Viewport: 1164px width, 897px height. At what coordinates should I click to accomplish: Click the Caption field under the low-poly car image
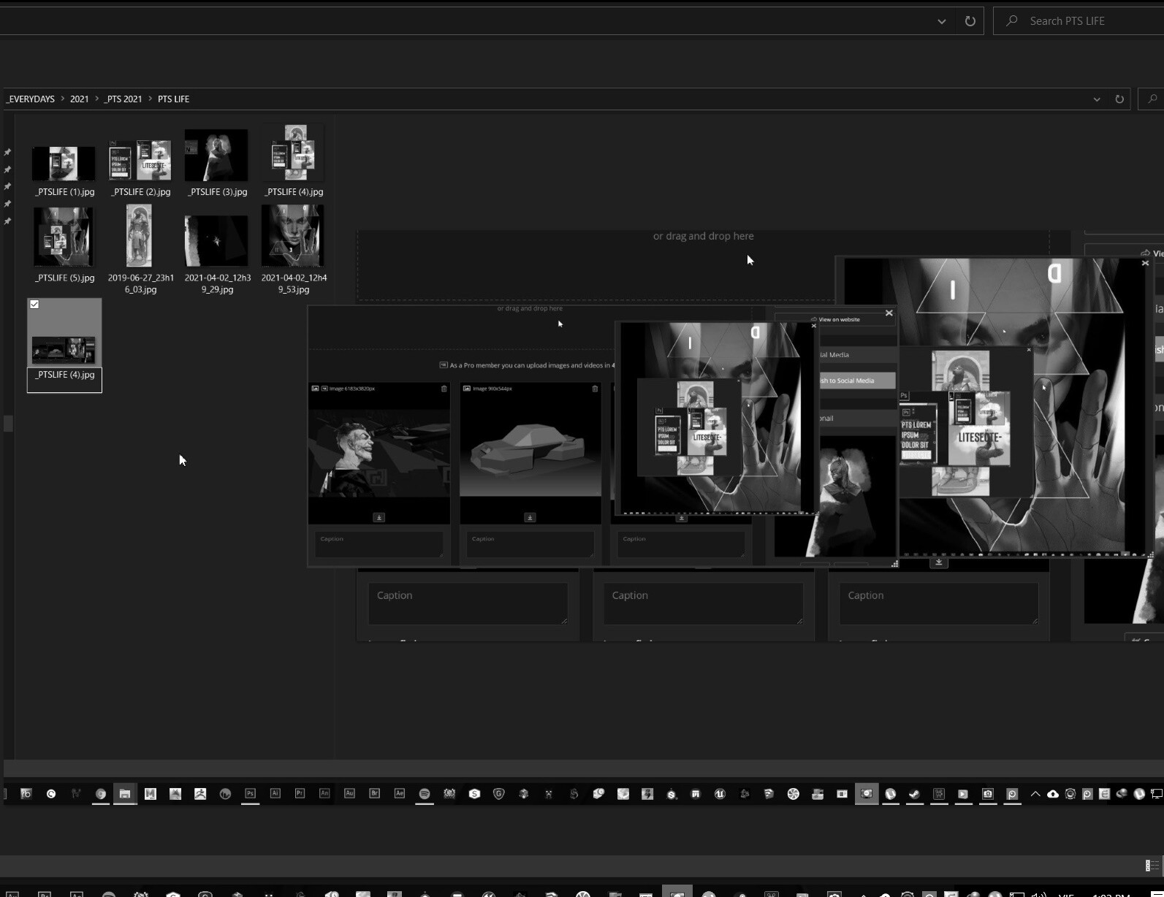(530, 545)
